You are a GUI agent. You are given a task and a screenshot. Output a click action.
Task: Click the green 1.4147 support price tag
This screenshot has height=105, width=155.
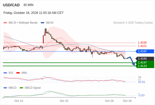point(145,62)
